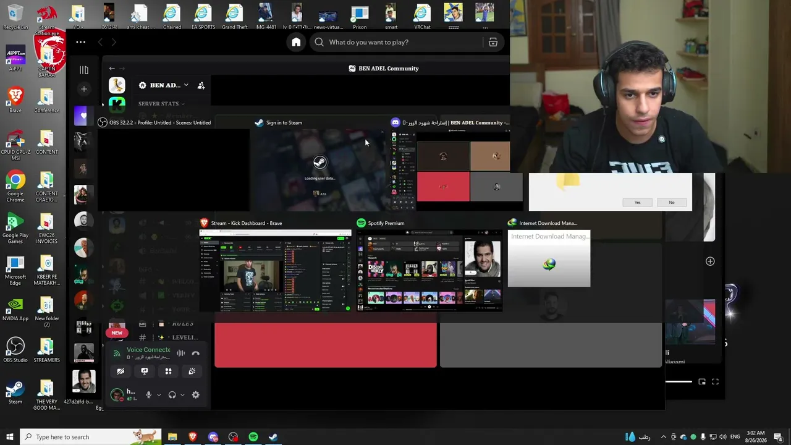Open Spotify Browse icon beside search

click(x=493, y=42)
